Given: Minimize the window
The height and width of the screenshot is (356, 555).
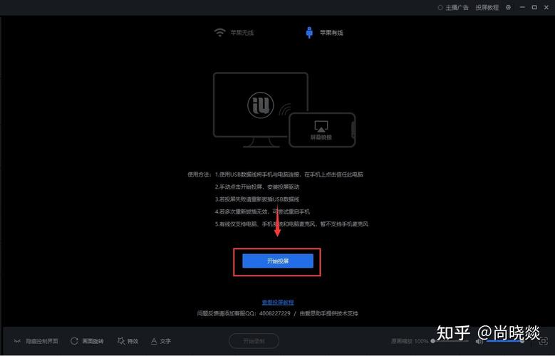Looking at the screenshot, I should pyautogui.click(x=522, y=7).
